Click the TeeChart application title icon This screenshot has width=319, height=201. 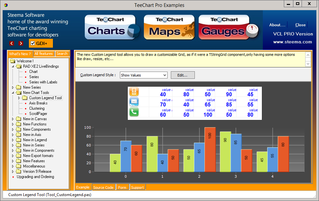(6, 5)
